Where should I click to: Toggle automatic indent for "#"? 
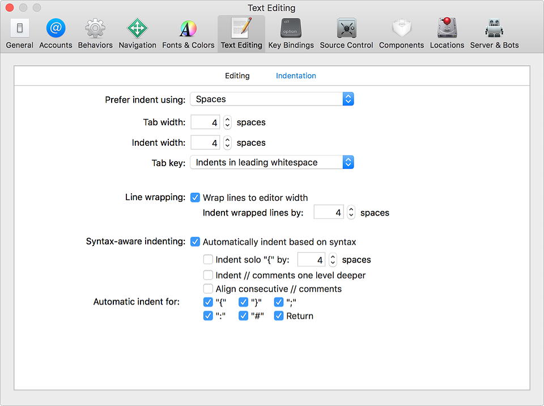click(244, 316)
